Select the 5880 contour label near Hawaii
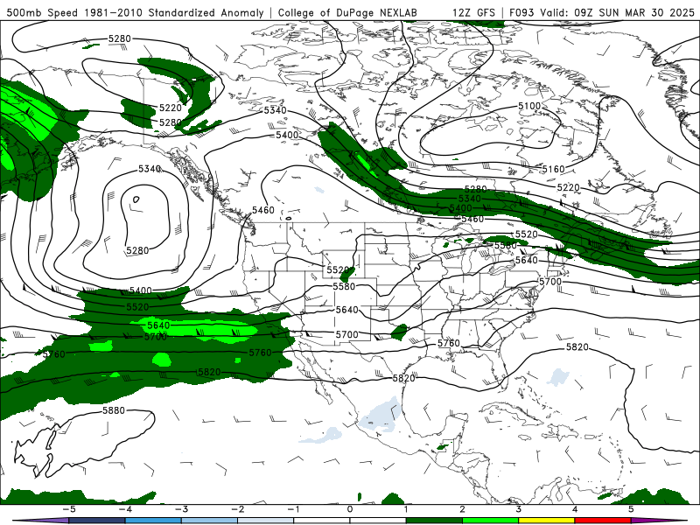This screenshot has width=700, height=525. coord(114,410)
